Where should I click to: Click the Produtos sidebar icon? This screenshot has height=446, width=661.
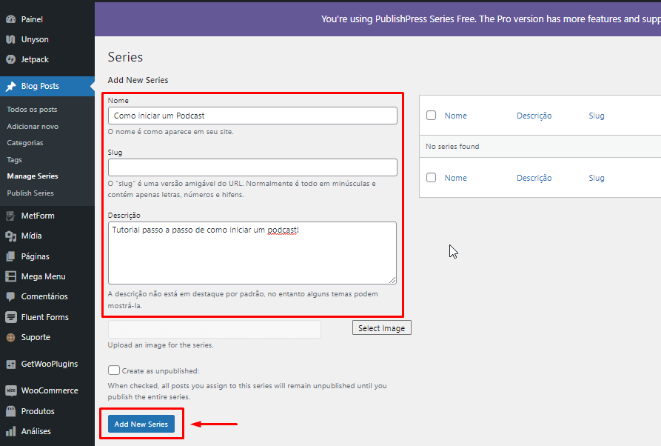pos(13,410)
